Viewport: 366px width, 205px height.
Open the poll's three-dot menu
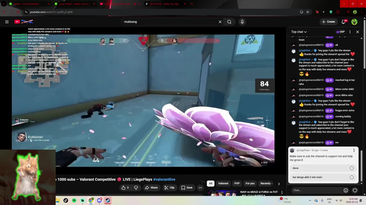point(354,150)
